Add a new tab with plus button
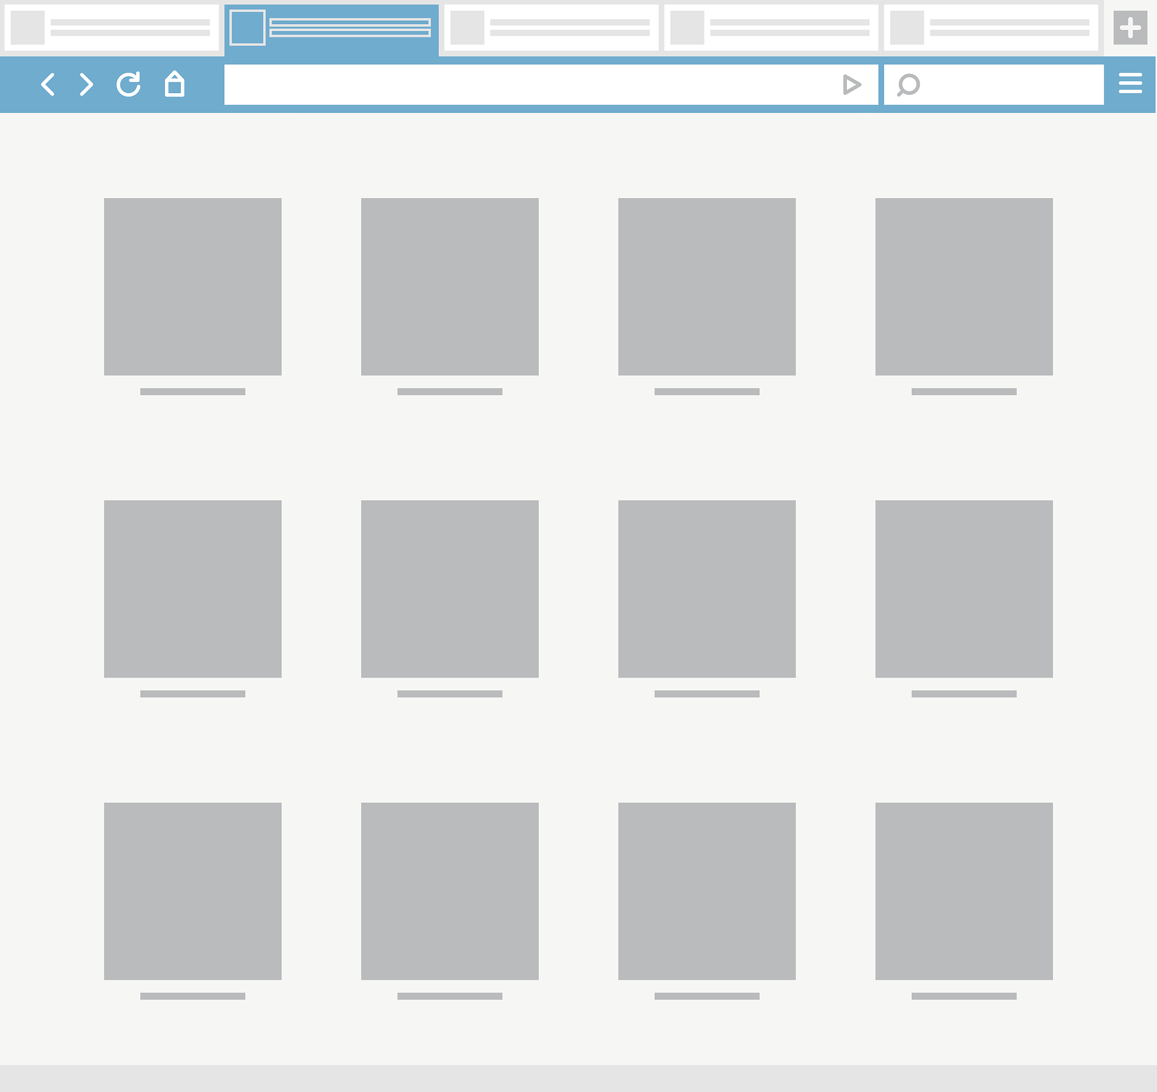Screen dimensions: 1157x1092 click(1130, 27)
